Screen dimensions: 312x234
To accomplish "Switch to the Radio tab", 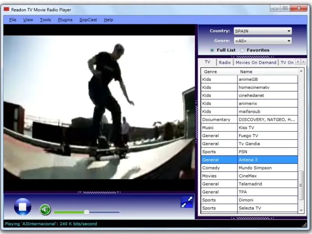I will (225, 62).
